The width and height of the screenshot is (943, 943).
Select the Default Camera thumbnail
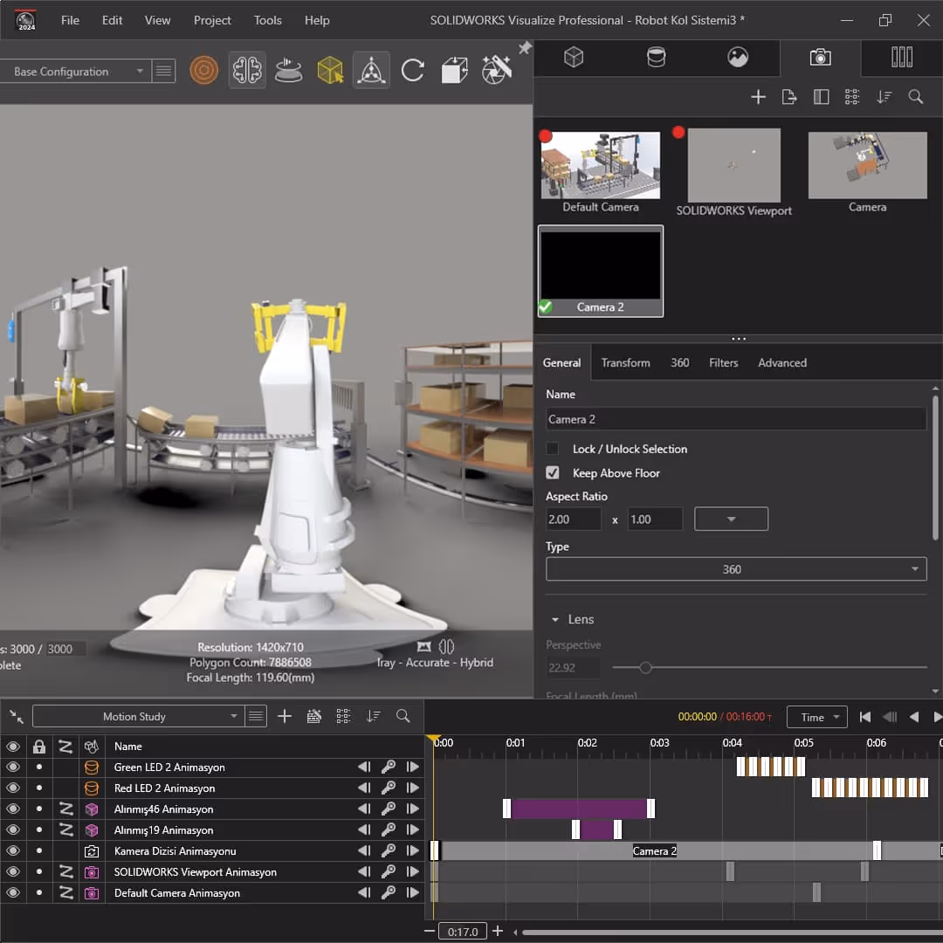pos(600,165)
